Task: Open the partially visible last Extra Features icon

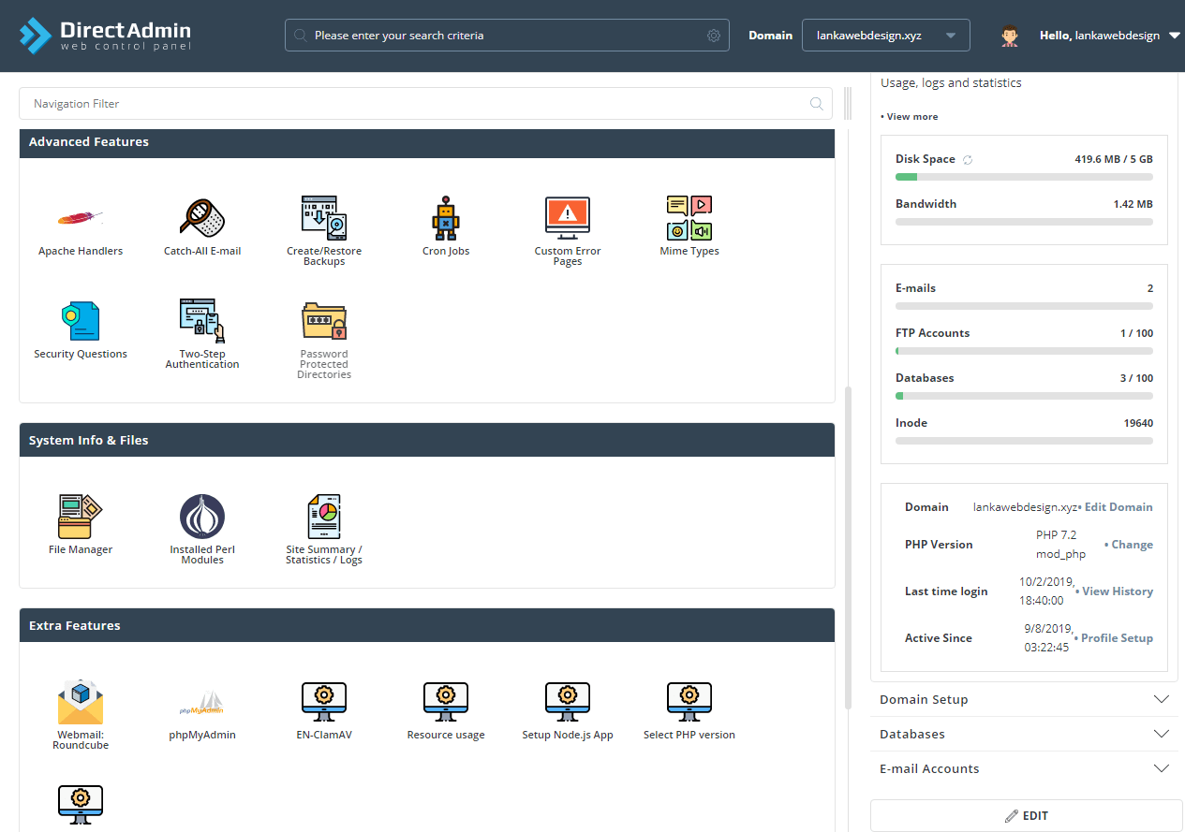Action: click(x=81, y=805)
